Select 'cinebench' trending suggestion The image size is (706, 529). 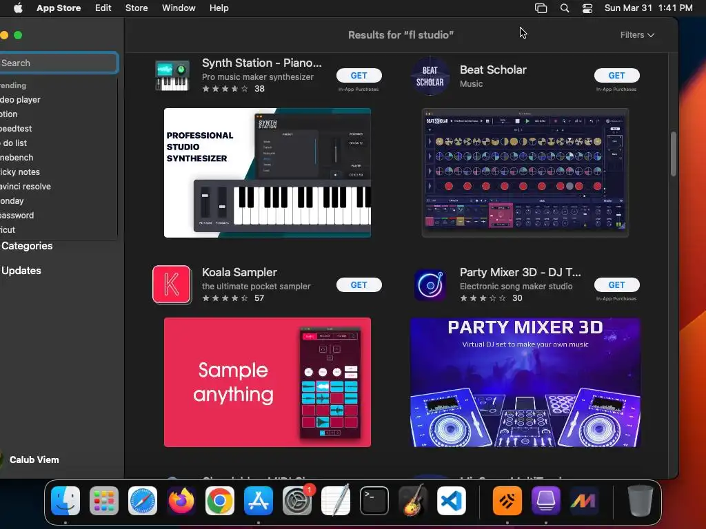click(x=17, y=158)
